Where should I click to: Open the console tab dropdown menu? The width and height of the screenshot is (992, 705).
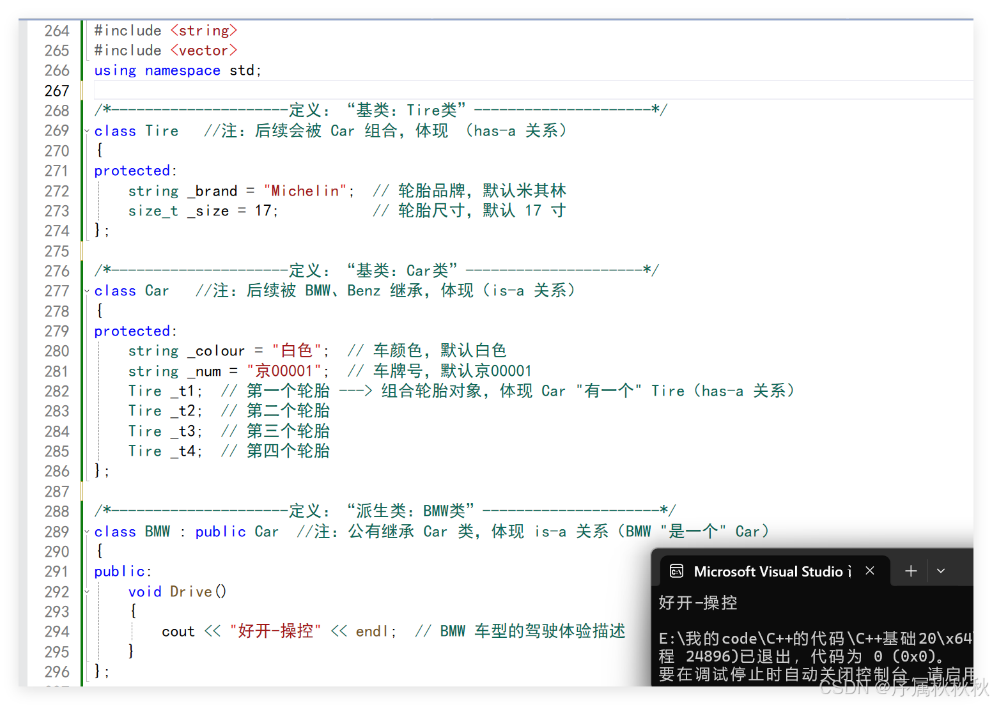941,571
